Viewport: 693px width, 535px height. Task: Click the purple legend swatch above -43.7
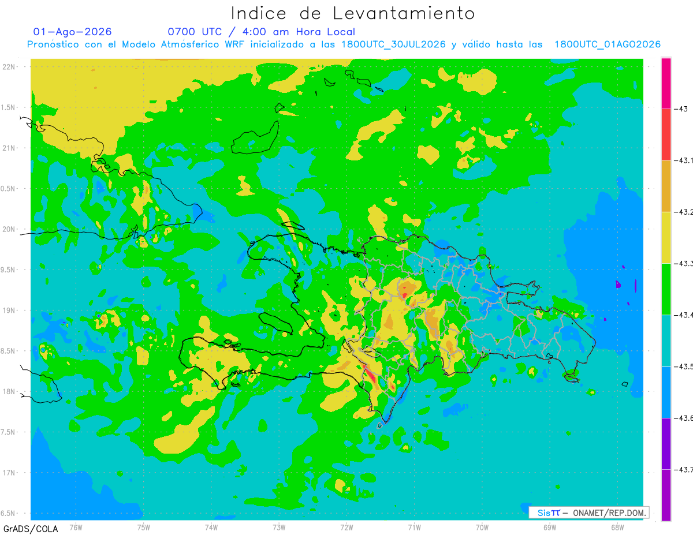[x=666, y=443]
